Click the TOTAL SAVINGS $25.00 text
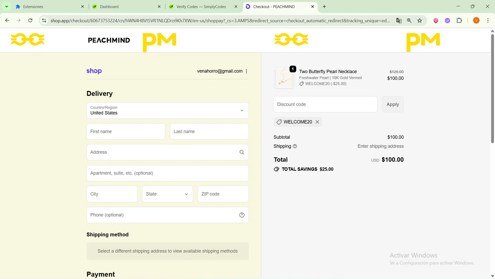This screenshot has width=495, height=279. point(308,169)
